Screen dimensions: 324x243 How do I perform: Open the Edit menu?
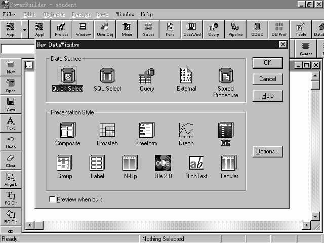pos(29,15)
